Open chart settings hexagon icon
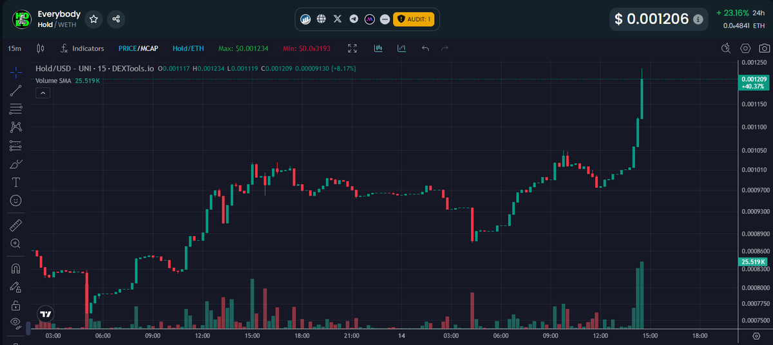773x345 pixels. 745,48
